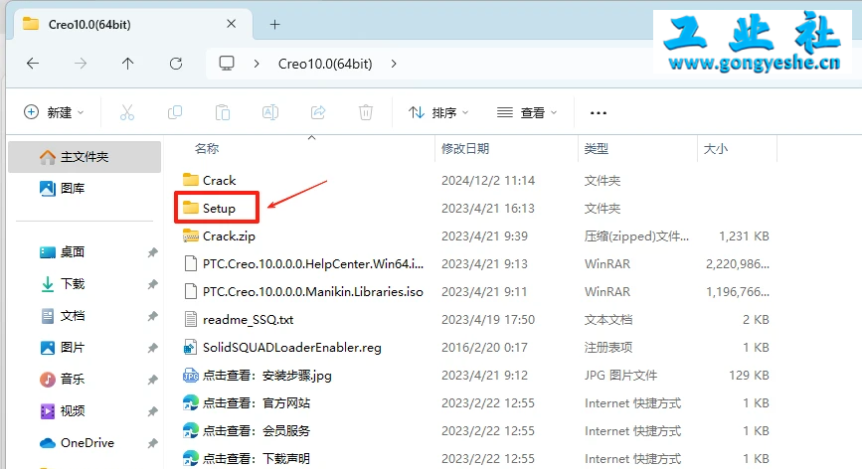Go back with the left arrow
The height and width of the screenshot is (469, 862).
pos(33,64)
